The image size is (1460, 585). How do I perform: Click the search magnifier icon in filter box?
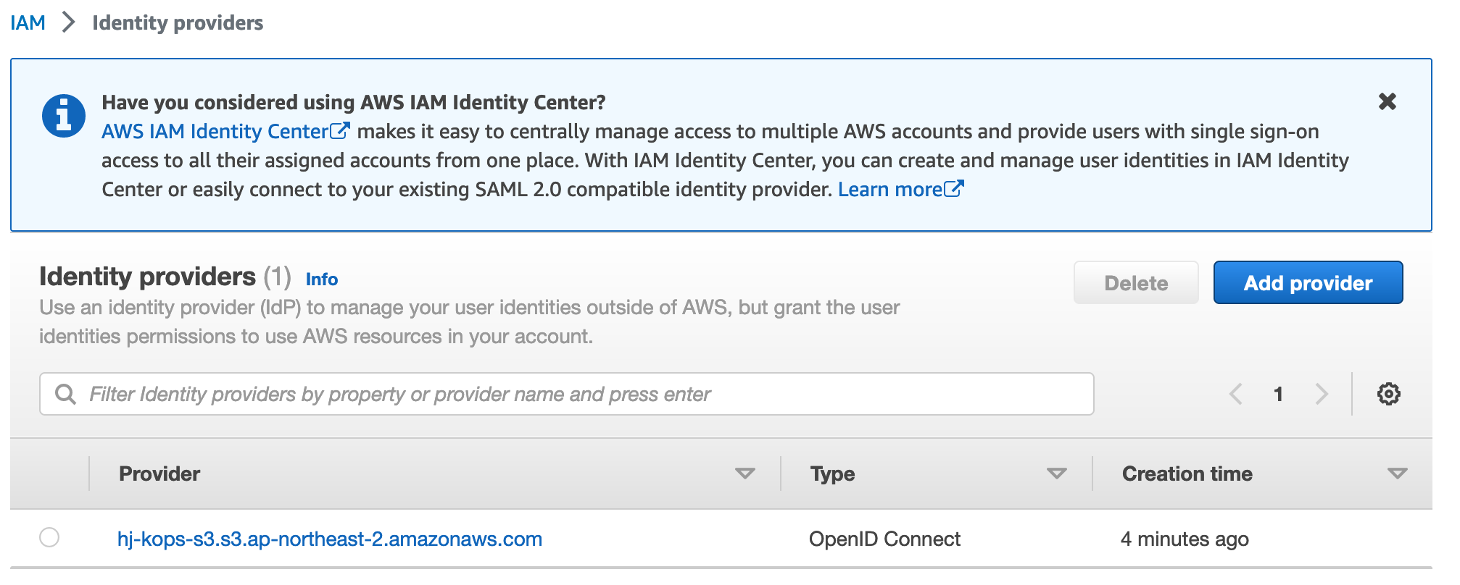[66, 394]
